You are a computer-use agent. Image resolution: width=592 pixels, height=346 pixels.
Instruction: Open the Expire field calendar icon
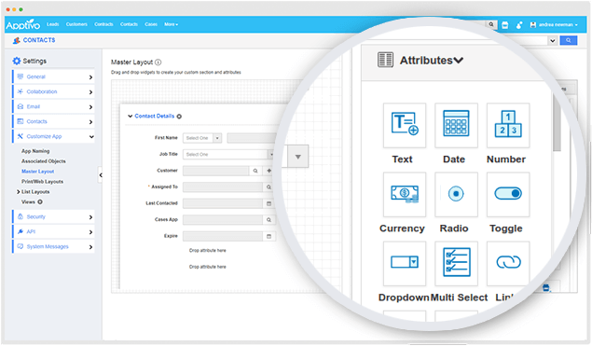click(268, 236)
